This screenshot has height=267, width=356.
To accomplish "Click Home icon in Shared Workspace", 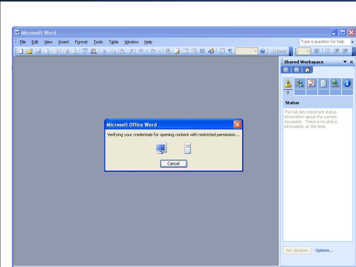I will (x=307, y=70).
